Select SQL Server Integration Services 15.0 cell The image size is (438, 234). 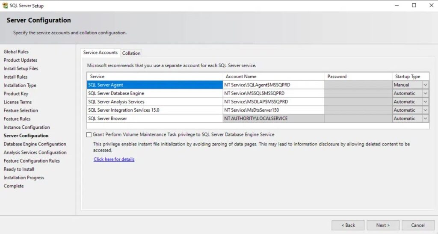pos(155,110)
